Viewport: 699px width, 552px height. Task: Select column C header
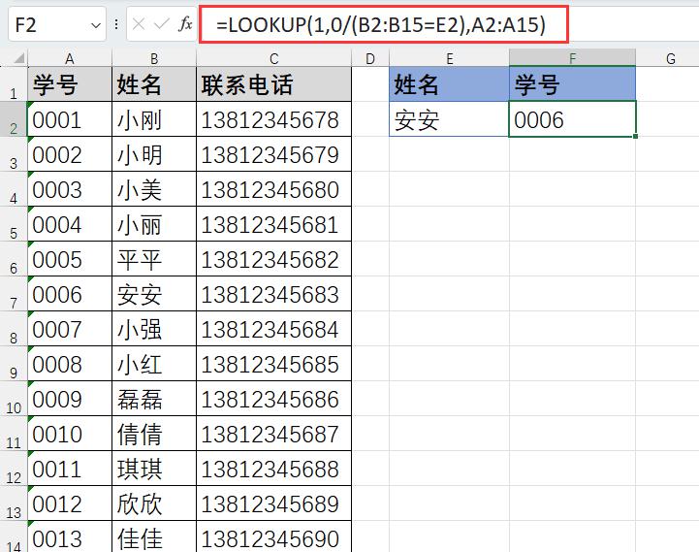click(x=273, y=58)
